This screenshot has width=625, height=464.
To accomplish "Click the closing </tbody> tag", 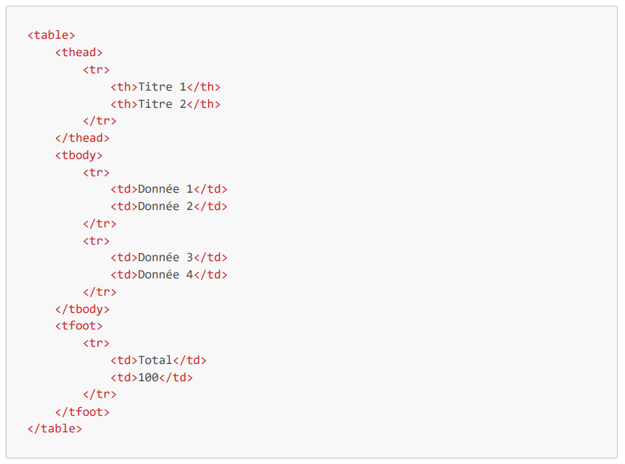I will point(82,309).
